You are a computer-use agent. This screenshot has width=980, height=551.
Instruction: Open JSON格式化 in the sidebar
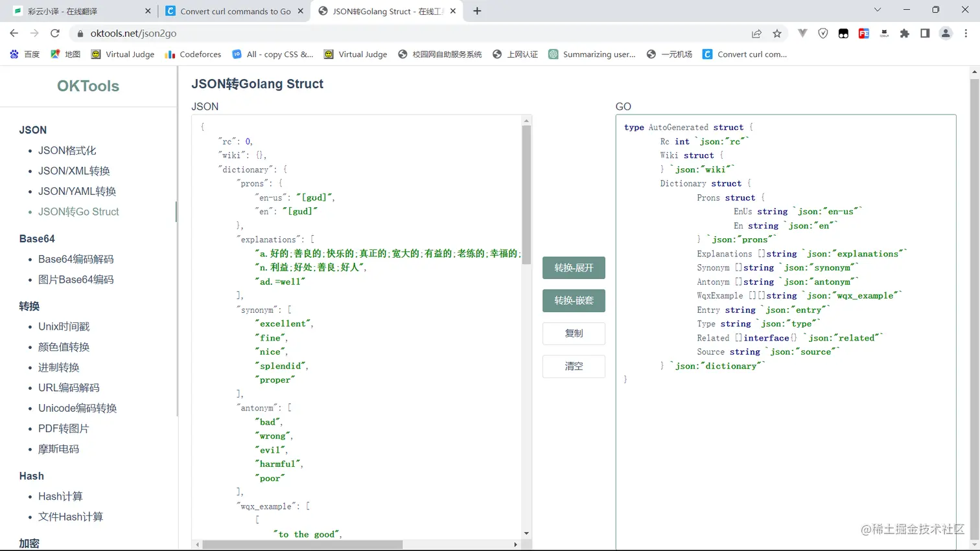point(67,150)
